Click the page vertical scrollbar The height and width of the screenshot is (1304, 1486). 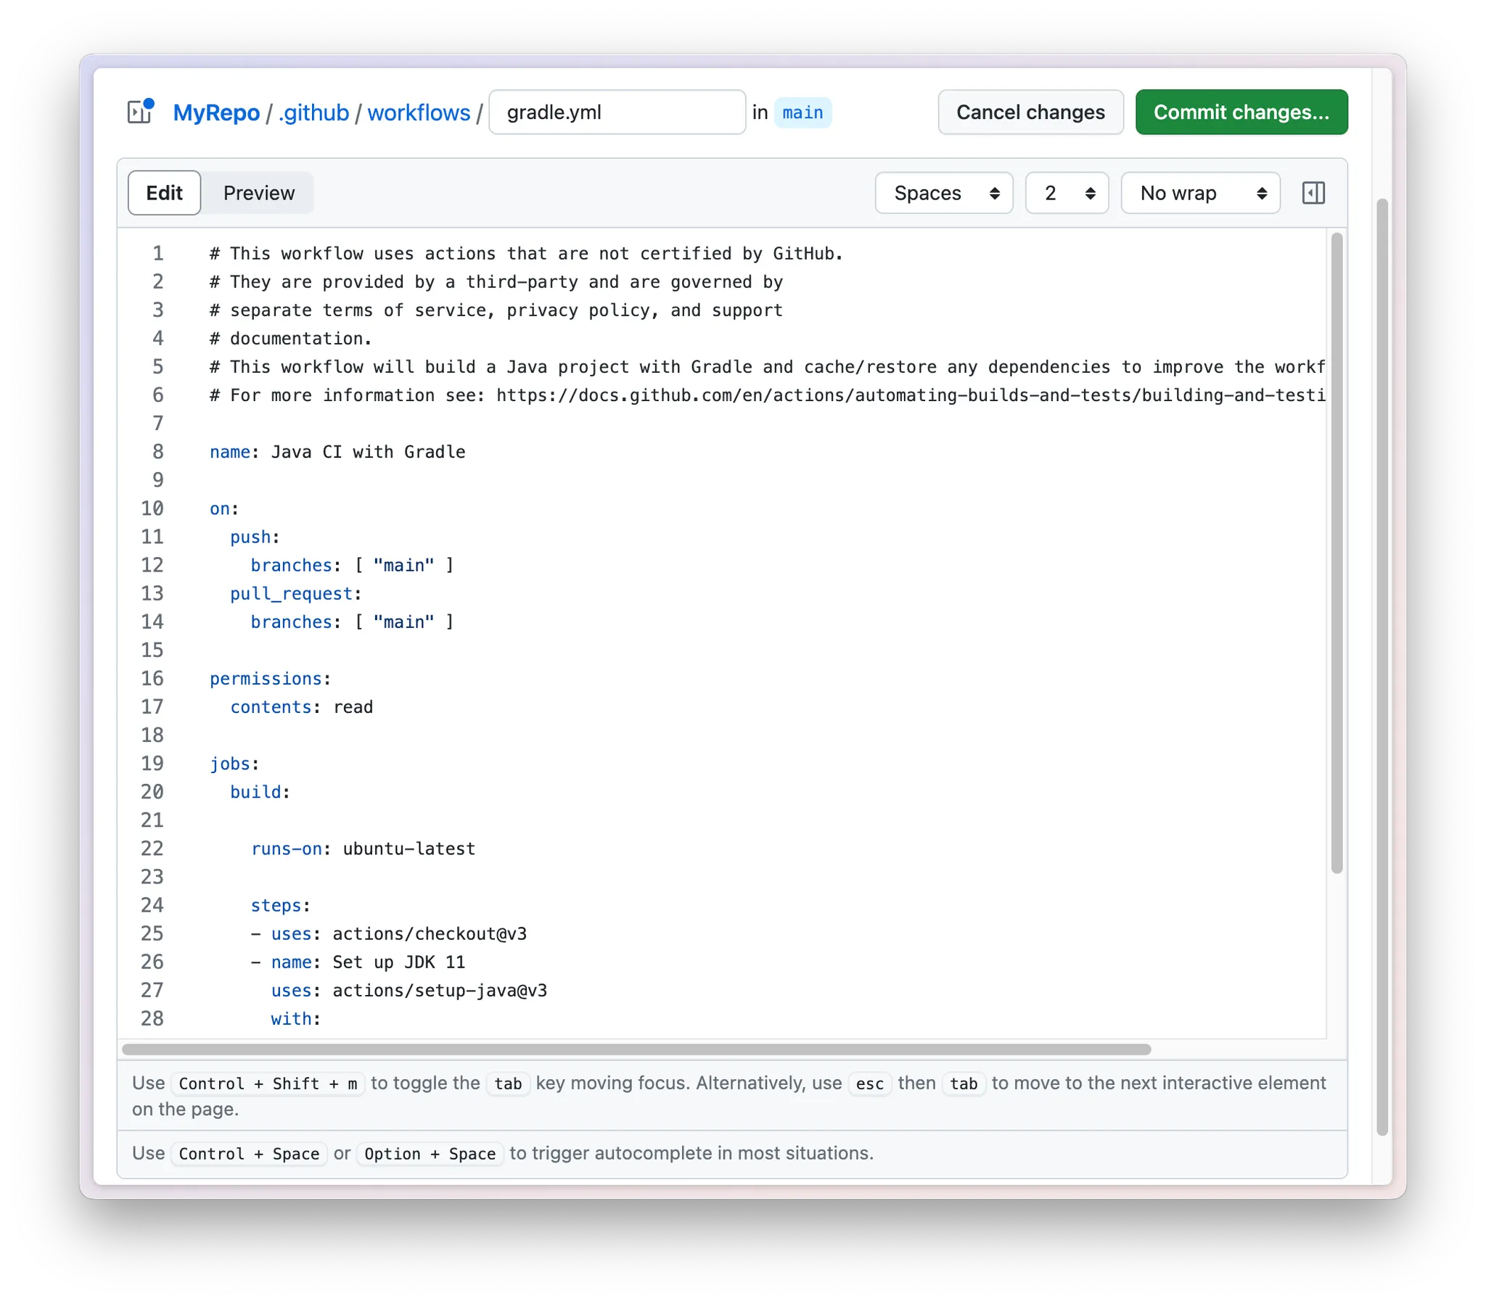[1382, 665]
